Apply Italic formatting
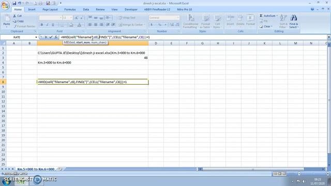The height and width of the screenshot is (186, 331). click(x=47, y=25)
